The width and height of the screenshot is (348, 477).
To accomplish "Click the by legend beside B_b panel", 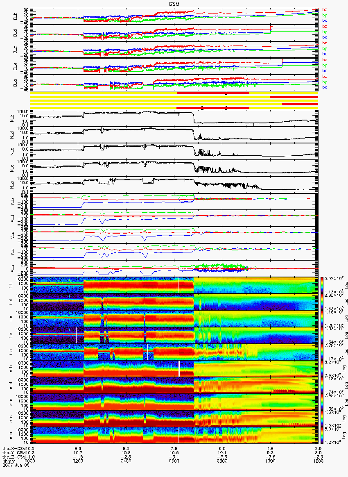I will tap(324, 15).
